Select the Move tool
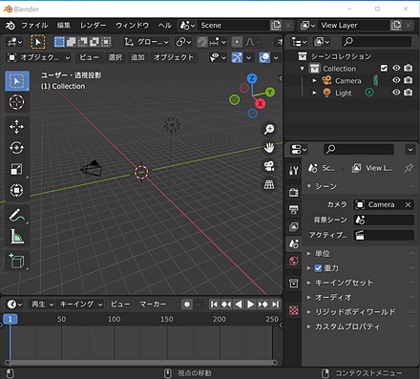The height and width of the screenshot is (379, 420). pos(16,127)
